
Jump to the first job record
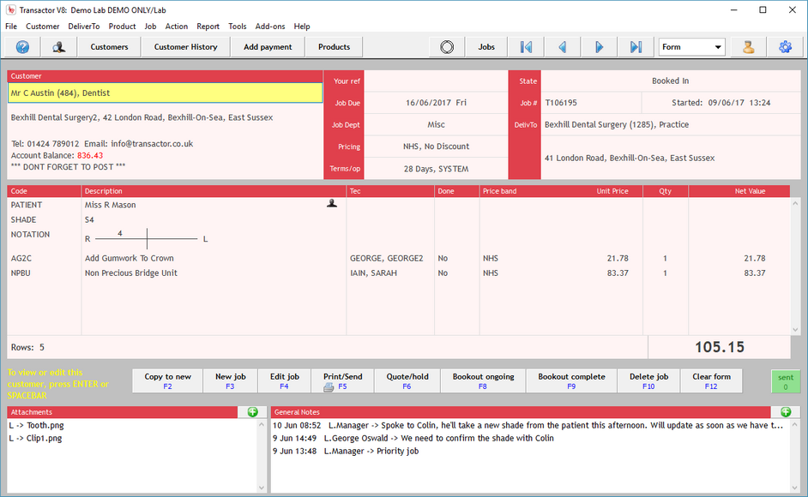point(526,47)
